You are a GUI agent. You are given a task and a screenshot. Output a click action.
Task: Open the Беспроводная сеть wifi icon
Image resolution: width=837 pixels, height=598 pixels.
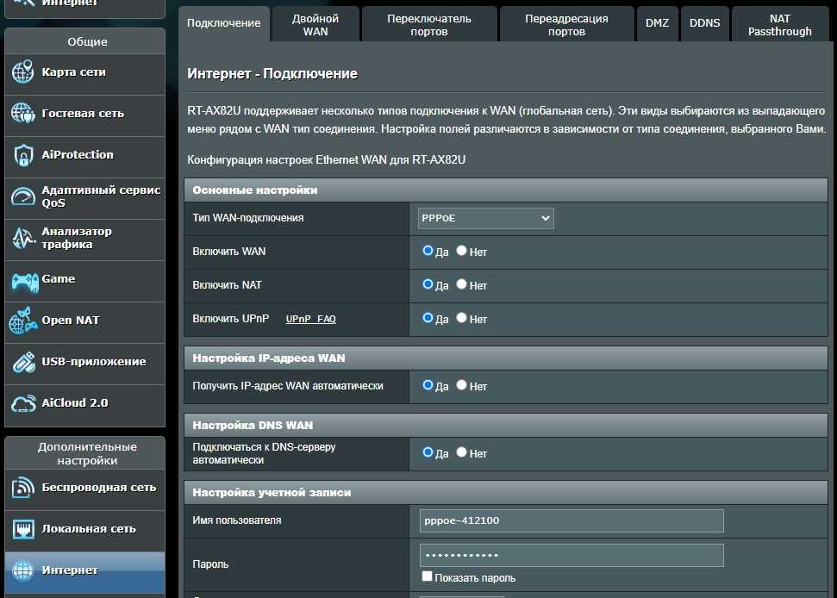click(x=23, y=488)
